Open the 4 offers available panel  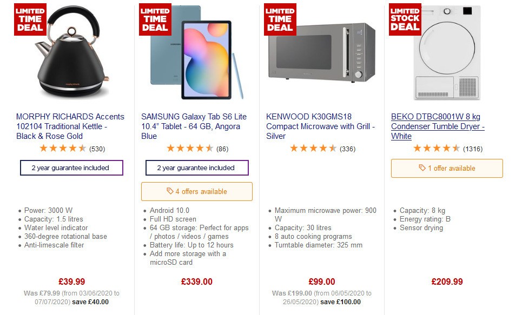point(196,191)
